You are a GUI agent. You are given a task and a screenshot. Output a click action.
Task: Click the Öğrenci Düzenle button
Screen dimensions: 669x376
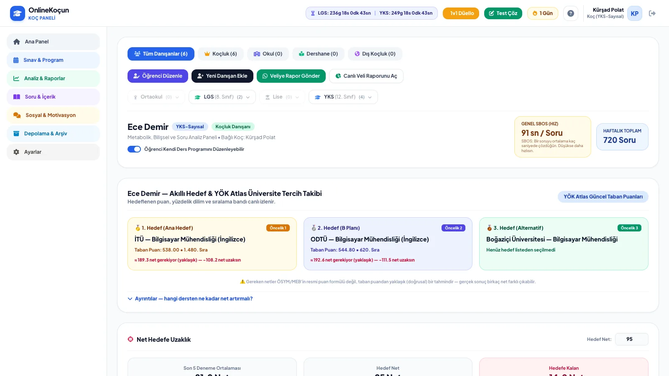[x=158, y=76]
